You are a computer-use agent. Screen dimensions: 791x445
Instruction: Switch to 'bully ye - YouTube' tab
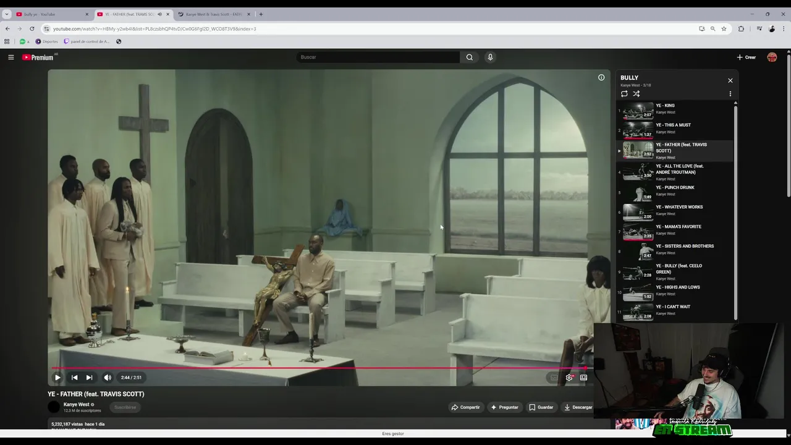click(52, 14)
